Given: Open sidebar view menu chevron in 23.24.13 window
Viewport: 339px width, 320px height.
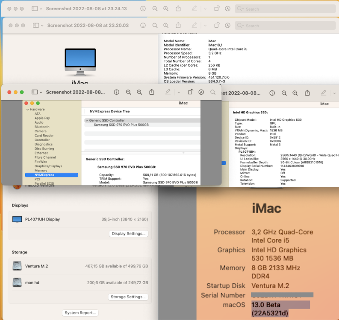Looking at the screenshot, I should click(41, 9).
